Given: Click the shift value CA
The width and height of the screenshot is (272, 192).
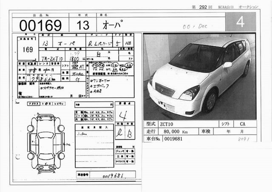Looking at the screenshot, I should tap(243, 124).
